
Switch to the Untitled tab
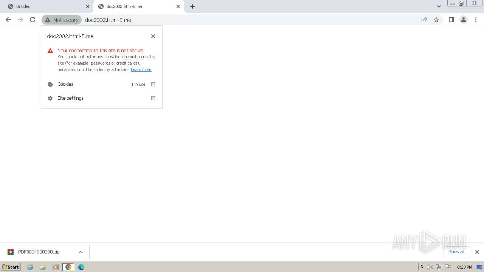pos(47,6)
